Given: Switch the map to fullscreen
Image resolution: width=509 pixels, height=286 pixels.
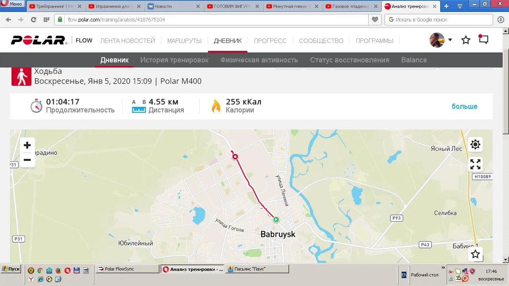Looking at the screenshot, I should click(475, 164).
